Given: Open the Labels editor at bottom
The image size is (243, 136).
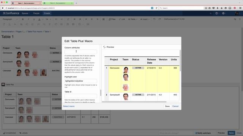Looking at the screenshot, I should coord(24,133).
